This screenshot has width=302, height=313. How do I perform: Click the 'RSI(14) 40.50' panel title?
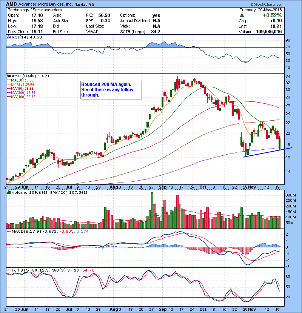[x=26, y=37]
